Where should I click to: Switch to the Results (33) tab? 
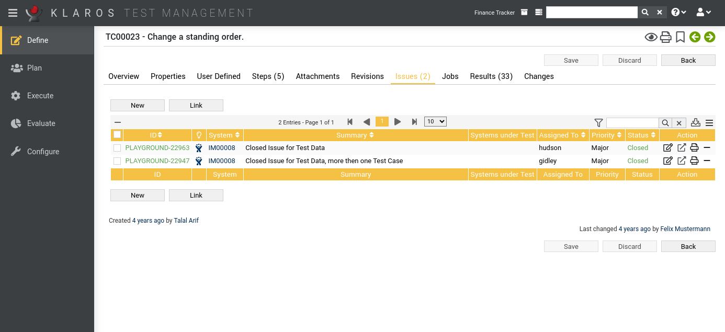491,76
